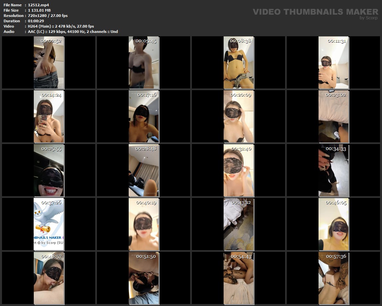Select the frame labeled 00:05:45
382x306 pixels.
[144, 63]
